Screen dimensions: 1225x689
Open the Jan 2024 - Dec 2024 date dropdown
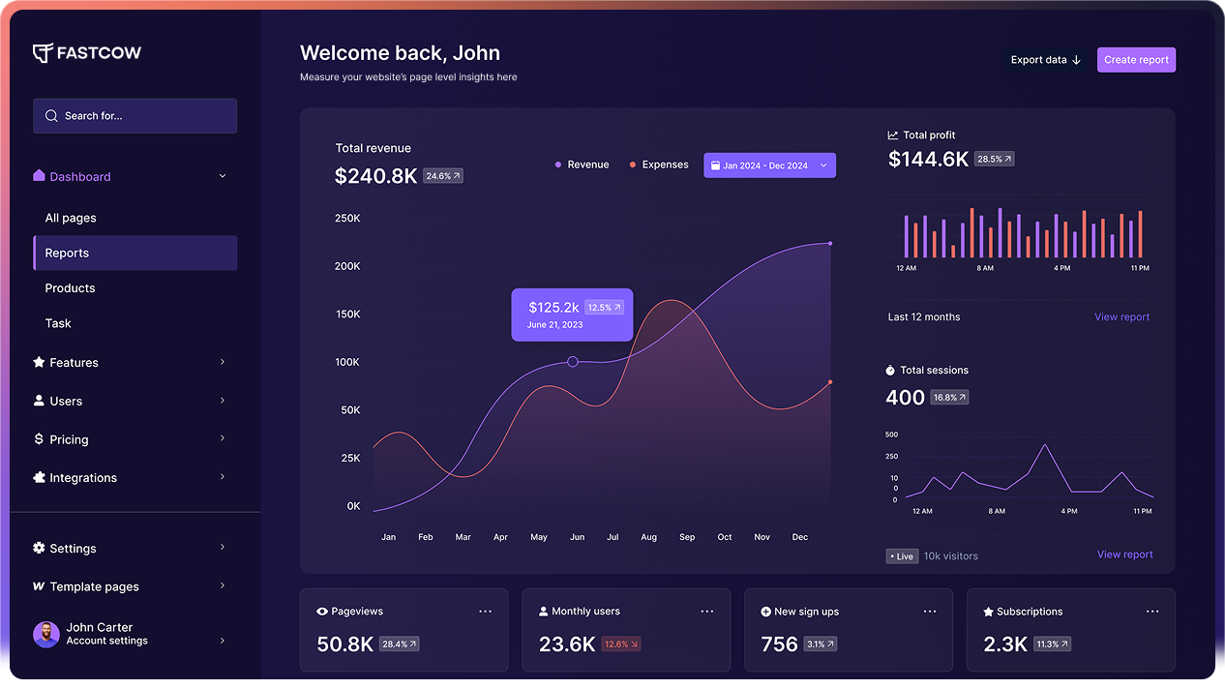pyautogui.click(x=769, y=165)
